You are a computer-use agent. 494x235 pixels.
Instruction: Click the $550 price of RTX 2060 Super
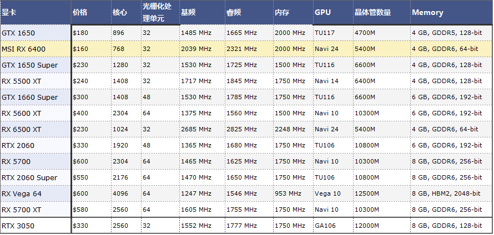tap(92, 177)
